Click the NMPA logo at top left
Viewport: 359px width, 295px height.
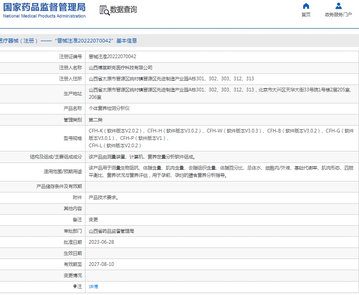point(44,11)
